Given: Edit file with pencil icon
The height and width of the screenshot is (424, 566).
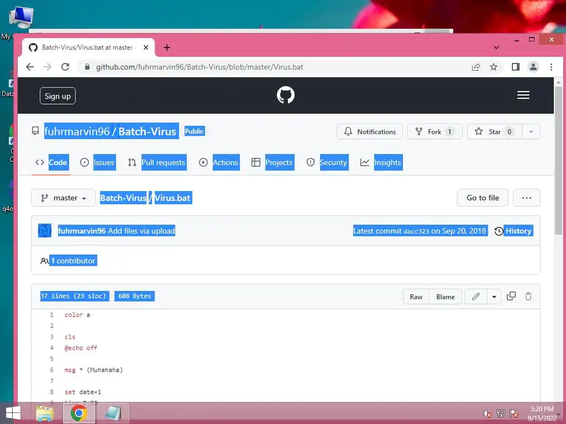Looking at the screenshot, I should tap(476, 296).
